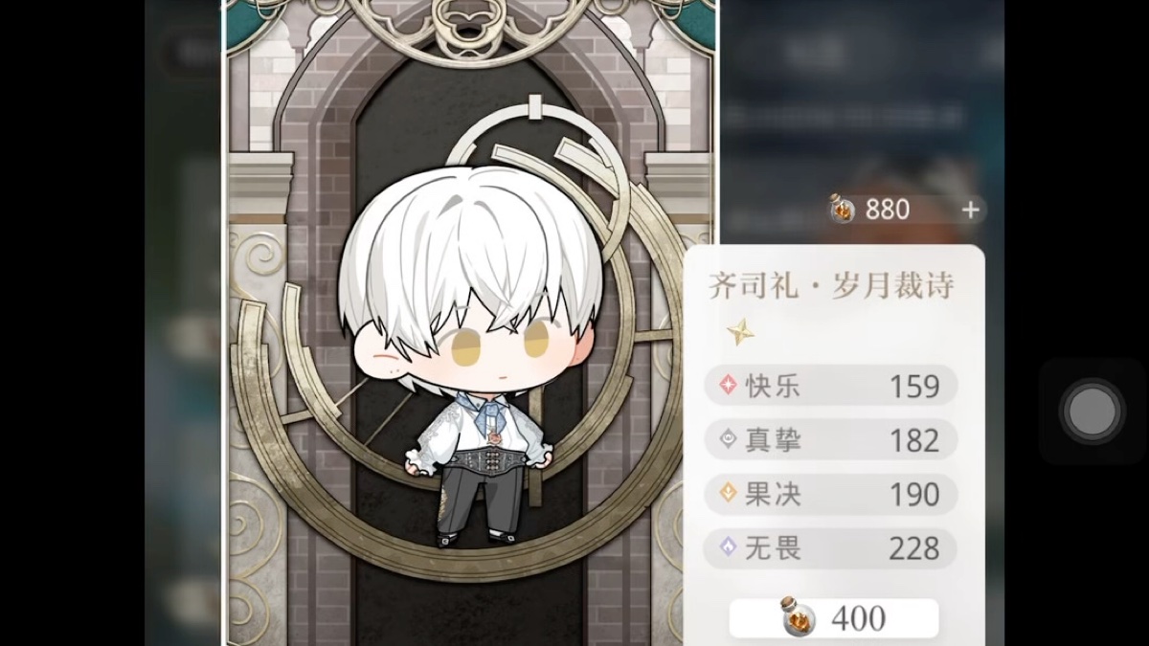Tap the potion currency icon next to 880
Image resolution: width=1149 pixels, height=646 pixels.
click(843, 209)
